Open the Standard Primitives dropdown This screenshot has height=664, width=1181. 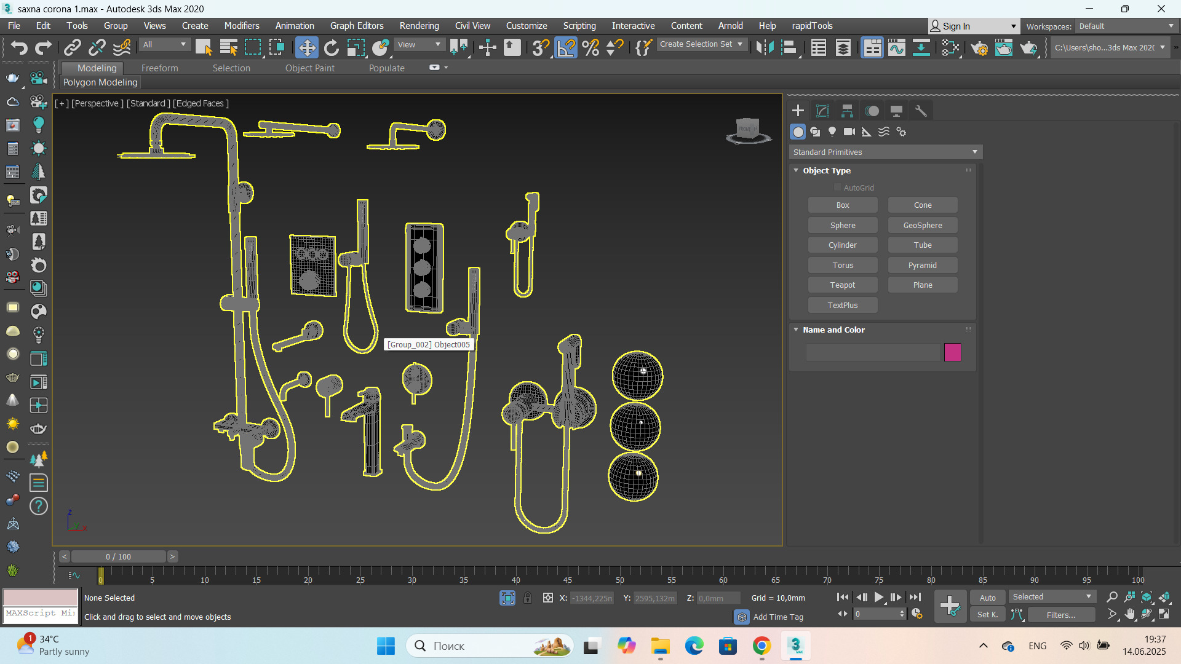885,152
